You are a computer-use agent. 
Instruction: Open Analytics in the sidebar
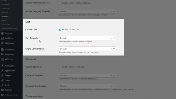tap(9, 38)
